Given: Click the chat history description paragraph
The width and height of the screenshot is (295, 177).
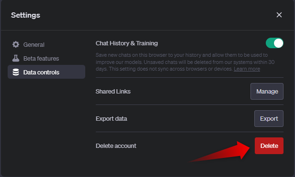Looking at the screenshot, I should pos(185,62).
